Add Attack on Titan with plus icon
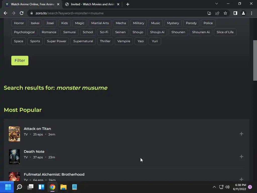This screenshot has height=193, width=257. click(x=241, y=134)
